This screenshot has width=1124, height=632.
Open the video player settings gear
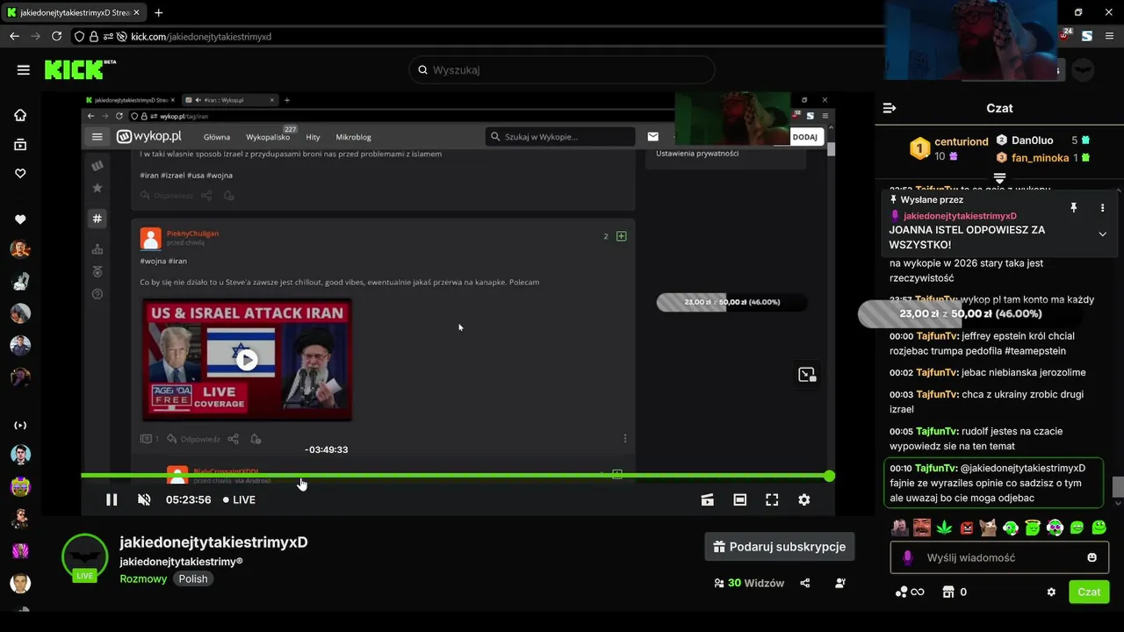[x=804, y=499]
